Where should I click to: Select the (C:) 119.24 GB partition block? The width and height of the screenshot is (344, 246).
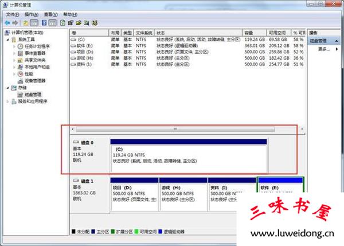pos(189,155)
